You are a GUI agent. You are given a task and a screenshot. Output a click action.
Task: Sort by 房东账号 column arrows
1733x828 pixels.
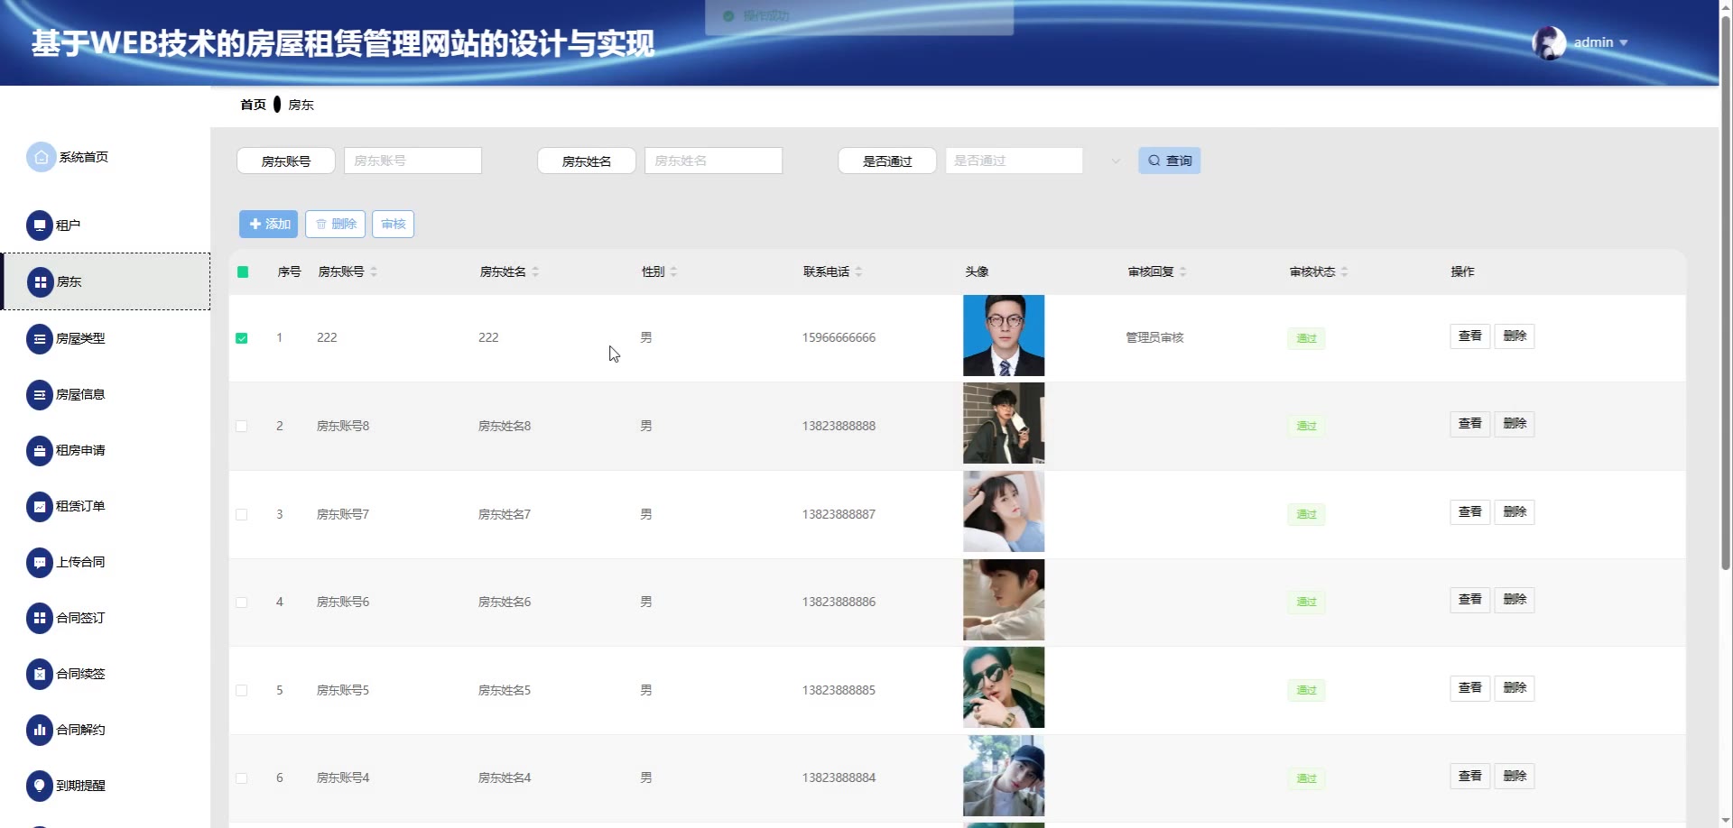click(x=374, y=271)
